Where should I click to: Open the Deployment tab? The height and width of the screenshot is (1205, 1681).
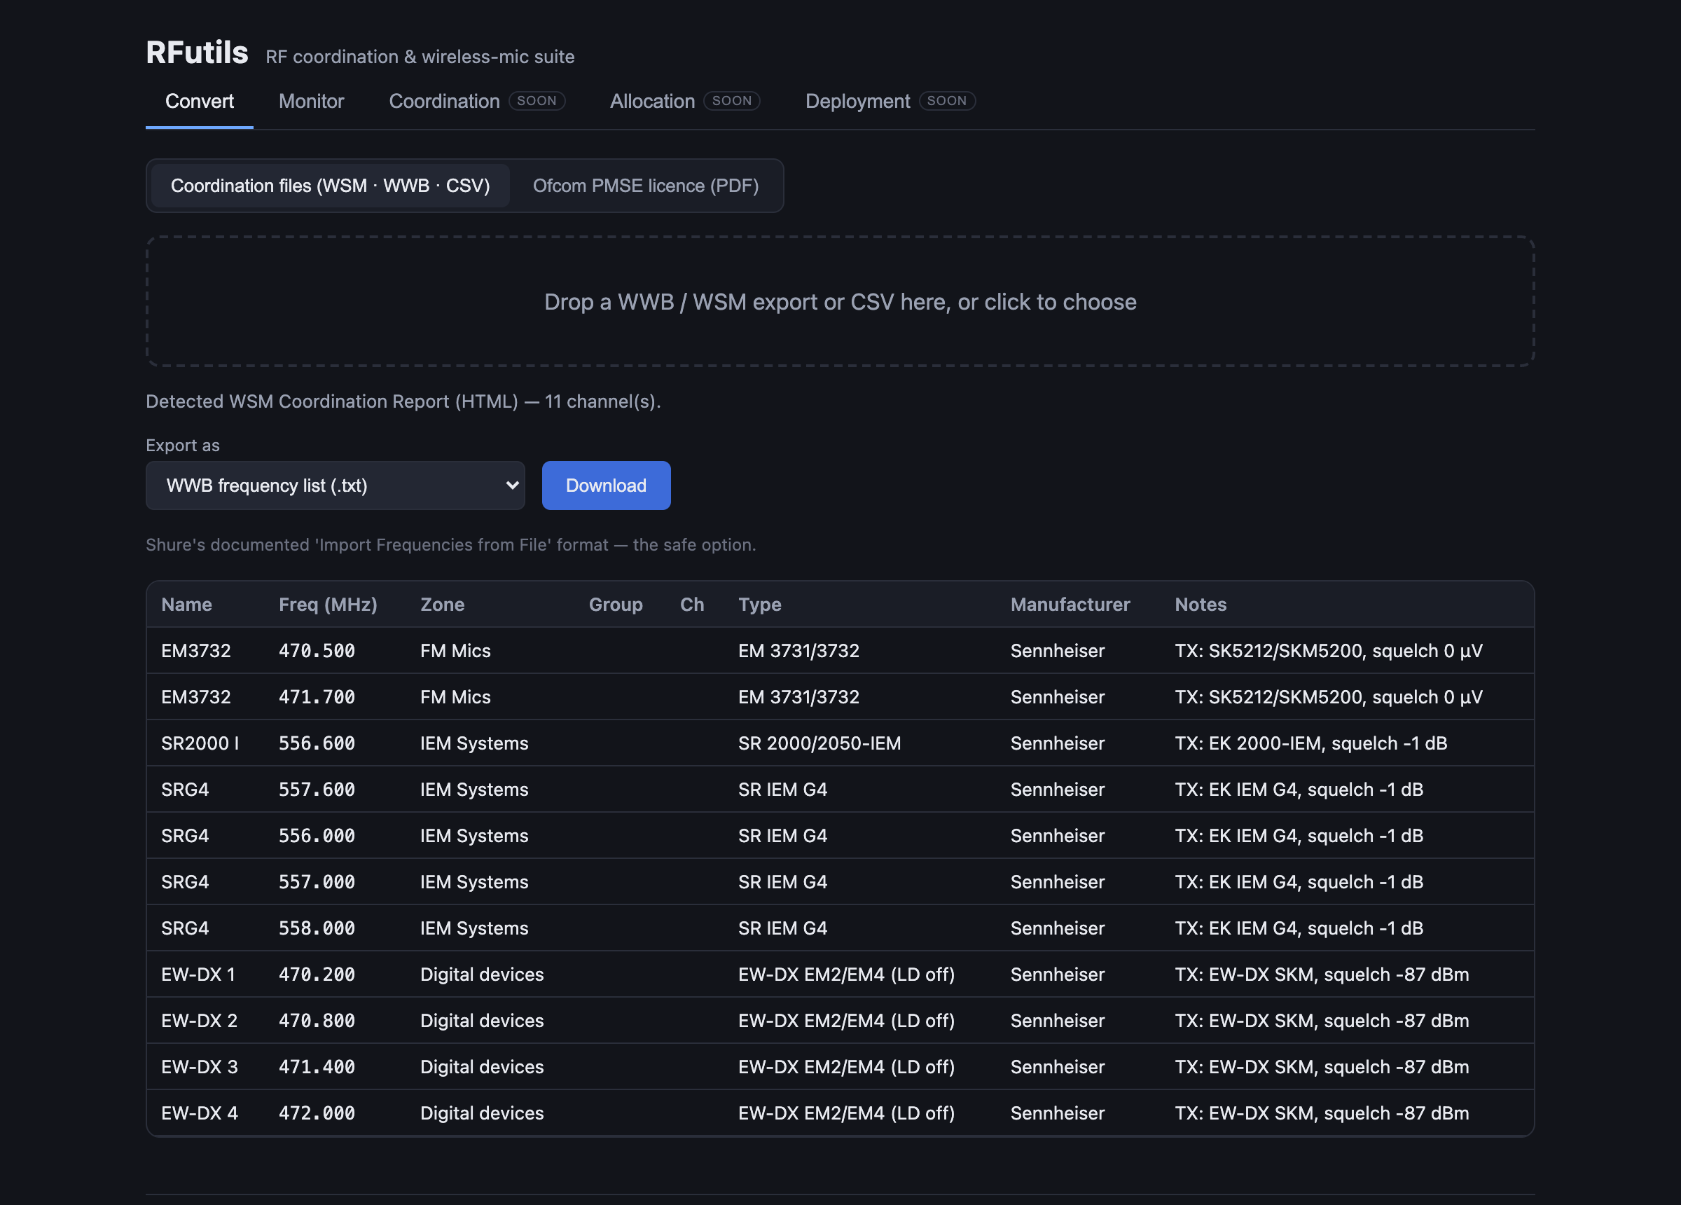[x=890, y=101]
